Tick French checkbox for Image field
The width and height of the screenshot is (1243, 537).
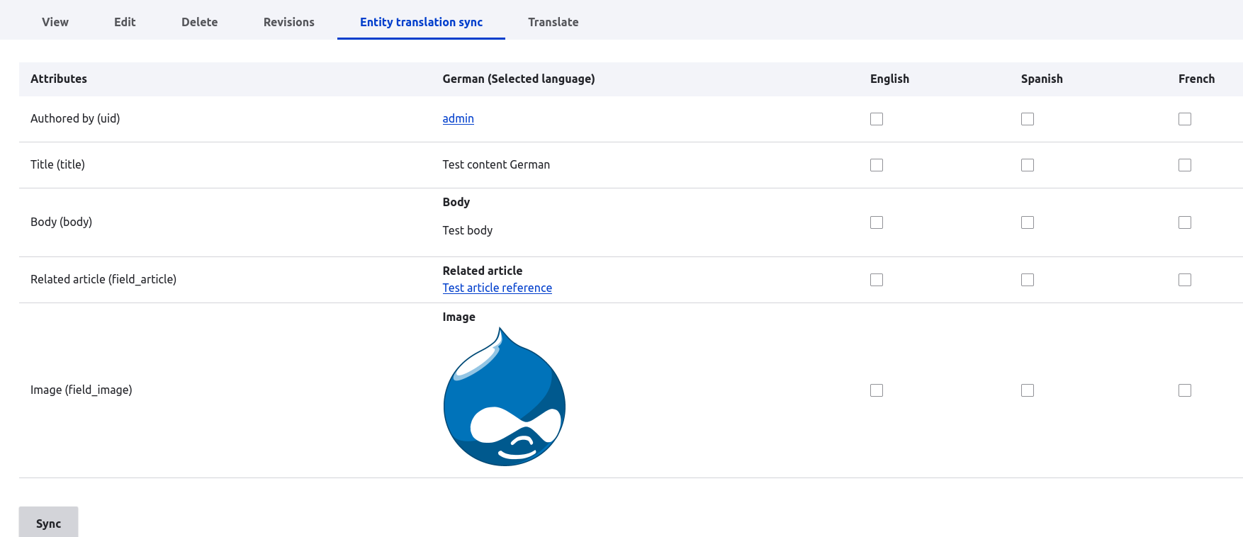click(x=1185, y=390)
